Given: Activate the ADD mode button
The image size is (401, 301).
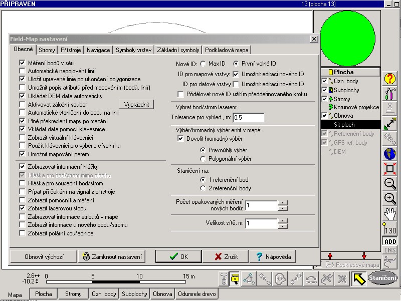Looking at the screenshot, I should pyautogui.click(x=390, y=241).
